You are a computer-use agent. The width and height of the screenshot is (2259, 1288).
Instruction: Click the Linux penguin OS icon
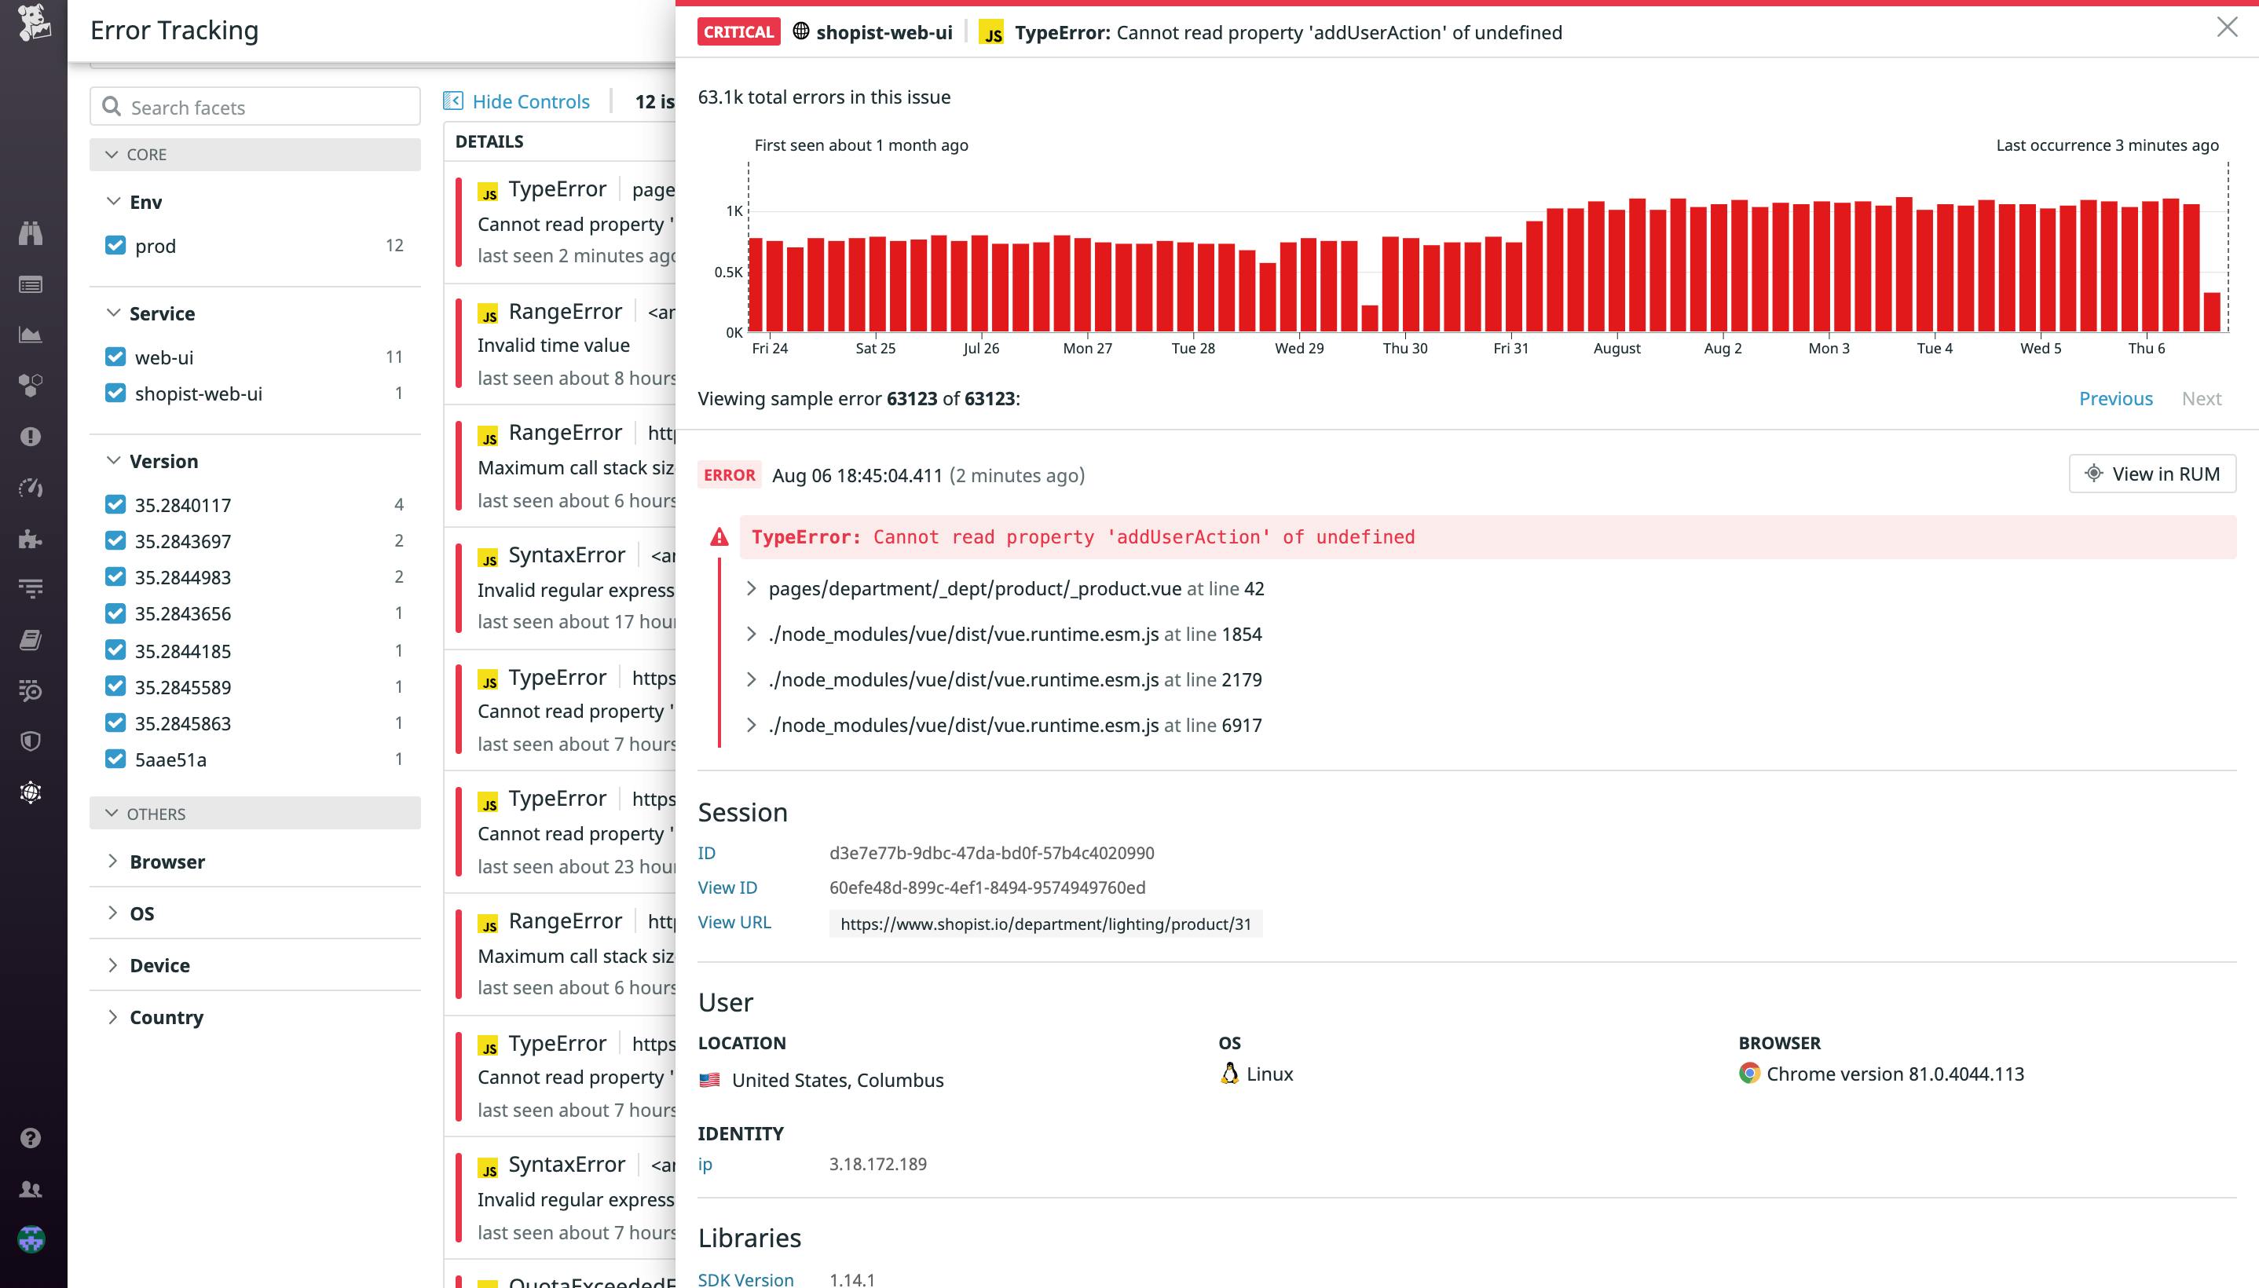point(1229,1073)
